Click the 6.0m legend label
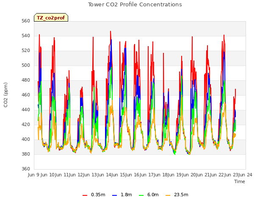The image size is (271, 203). click(153, 195)
